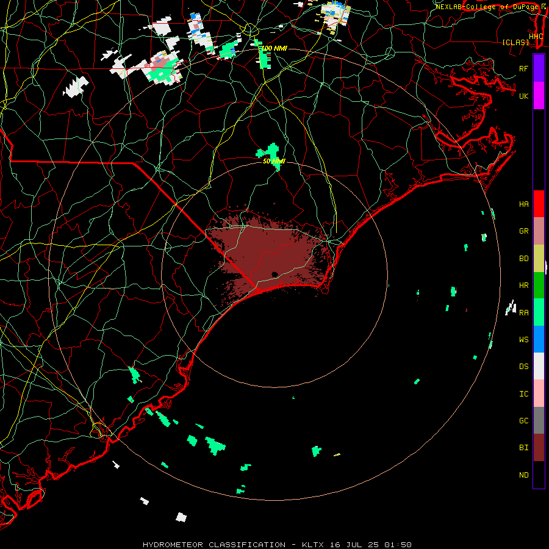Click the magenta UK color swatch
The width and height of the screenshot is (549, 549).
click(x=539, y=96)
